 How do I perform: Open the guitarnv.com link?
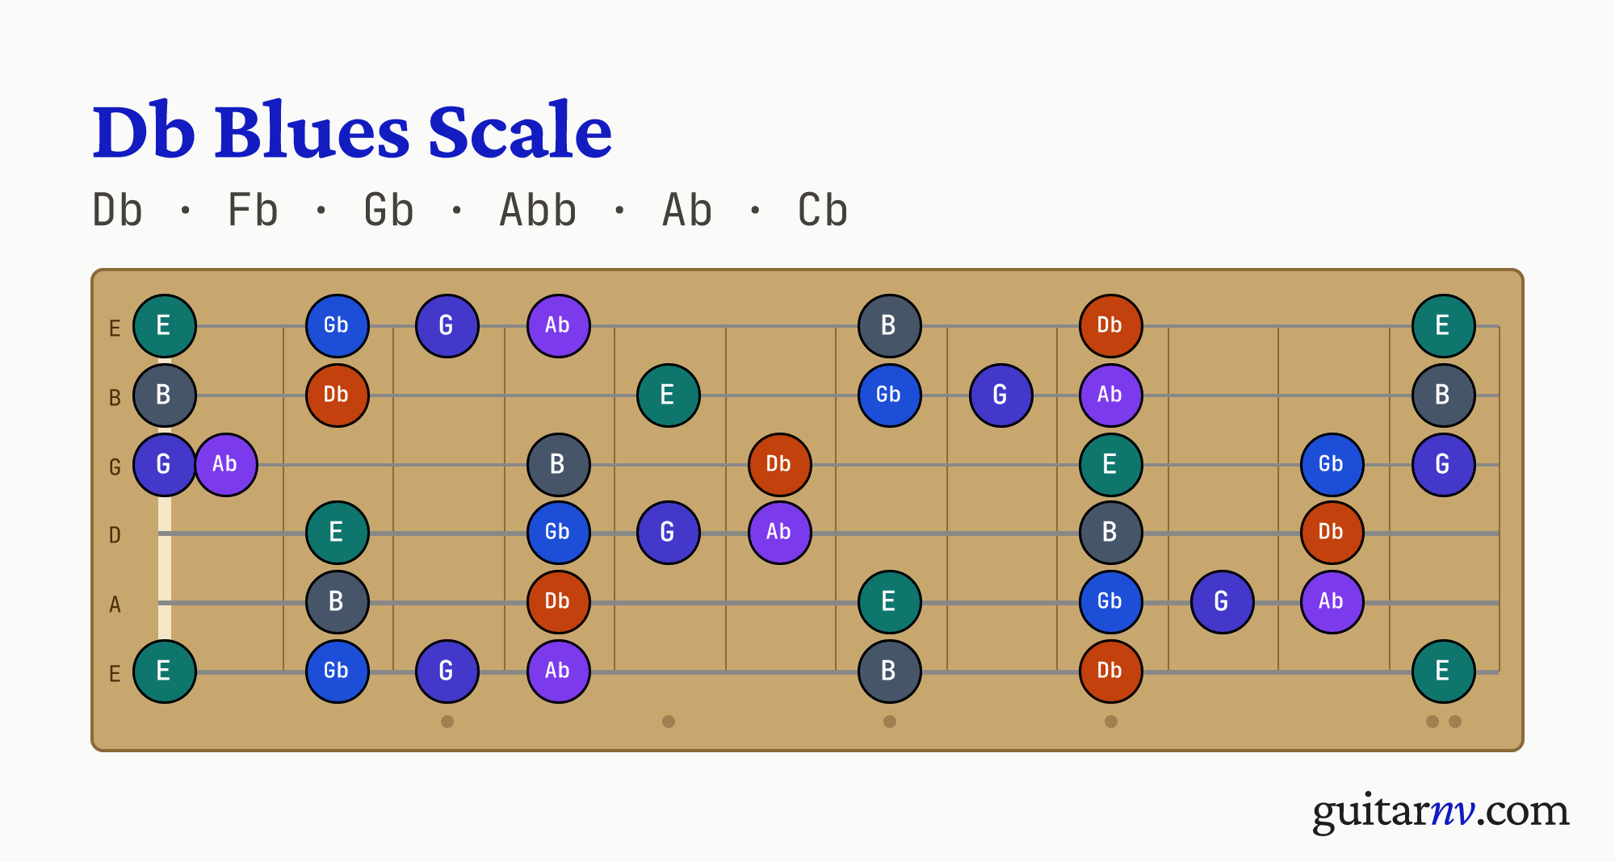pyautogui.click(x=1441, y=810)
